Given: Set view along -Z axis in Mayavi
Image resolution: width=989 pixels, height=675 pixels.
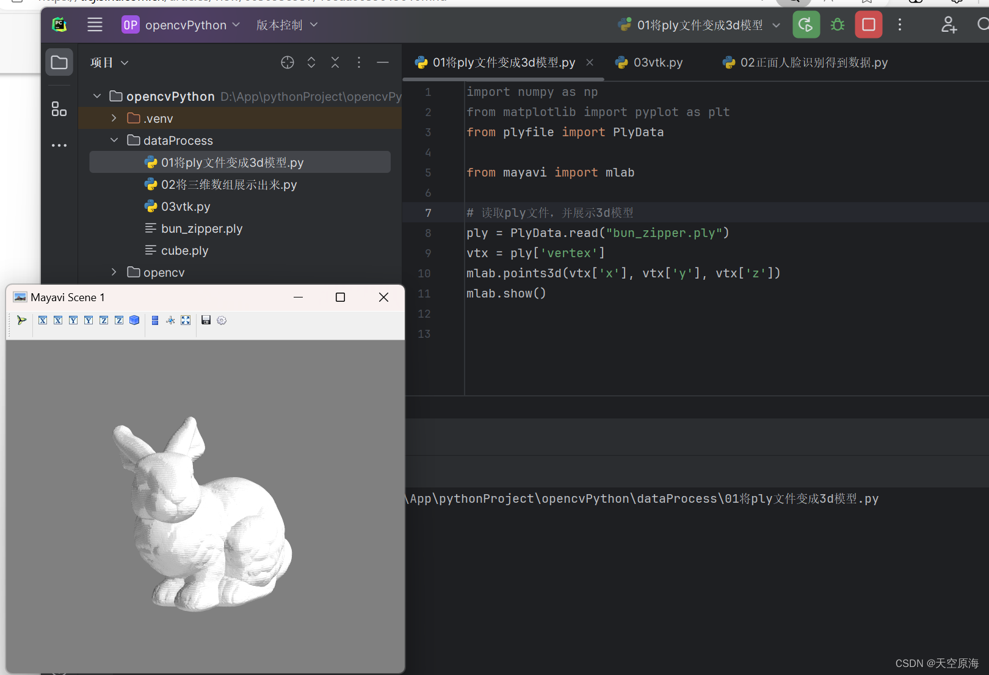Looking at the screenshot, I should [x=119, y=320].
